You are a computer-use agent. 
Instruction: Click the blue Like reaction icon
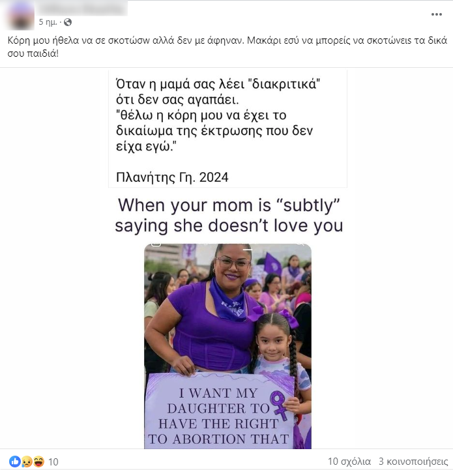(x=15, y=462)
